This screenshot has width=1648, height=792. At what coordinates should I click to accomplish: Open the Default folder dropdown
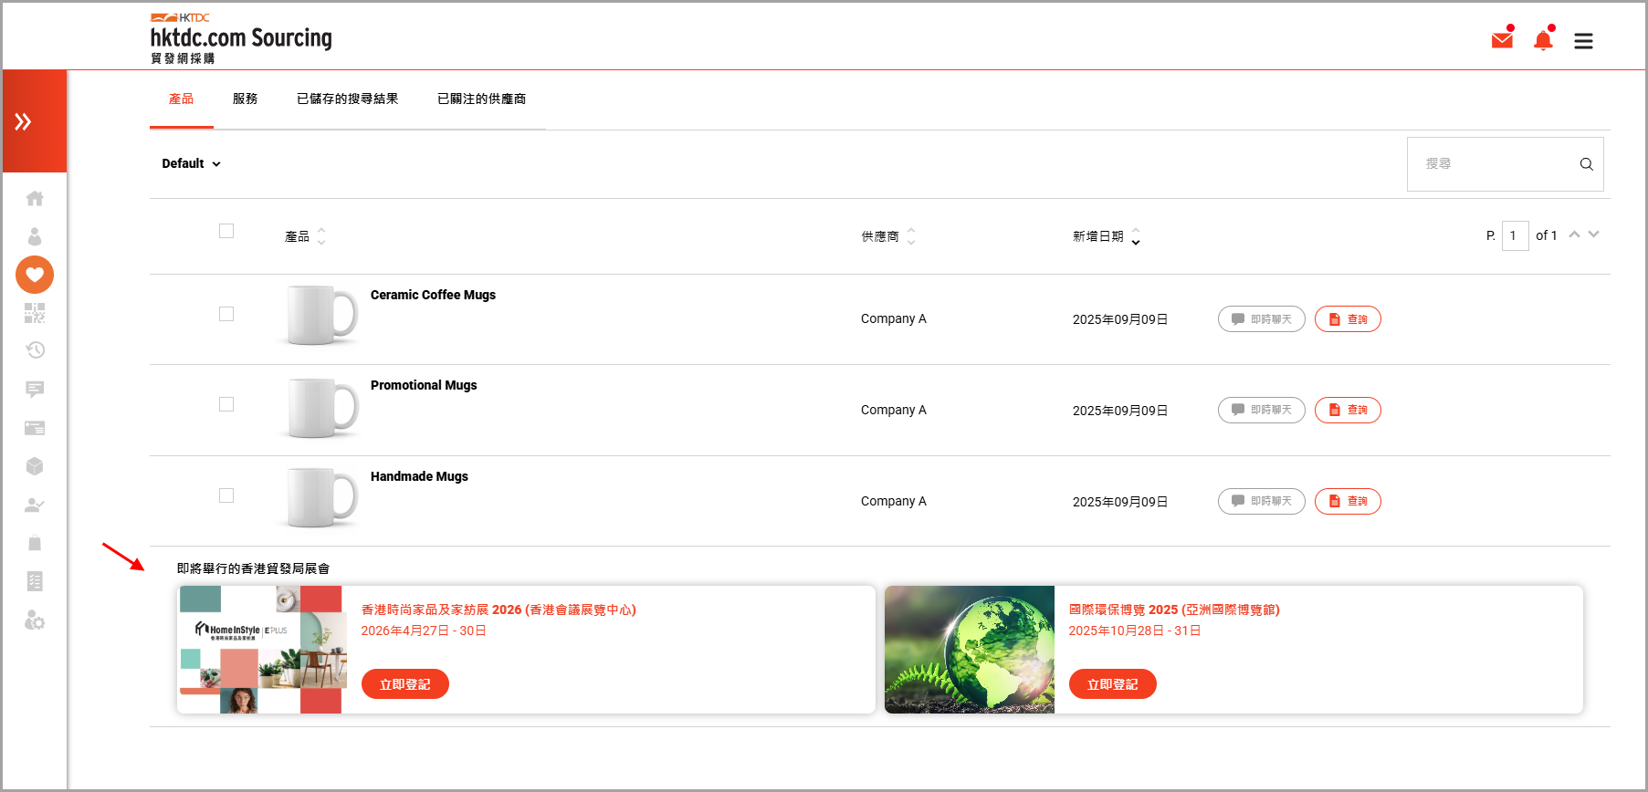click(x=191, y=163)
